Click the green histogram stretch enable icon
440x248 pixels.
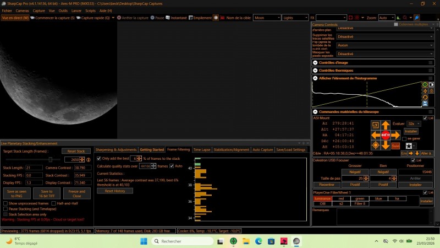(425, 85)
